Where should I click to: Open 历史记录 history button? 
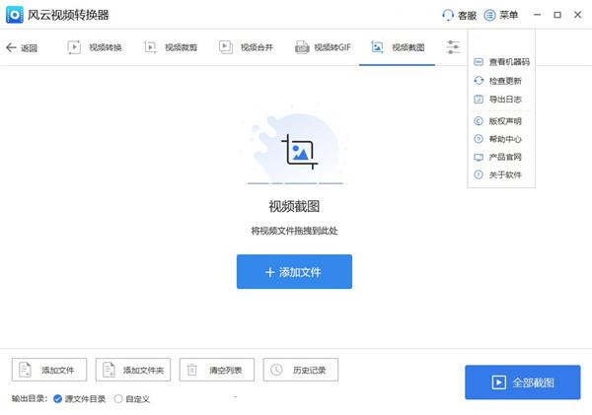click(x=301, y=370)
